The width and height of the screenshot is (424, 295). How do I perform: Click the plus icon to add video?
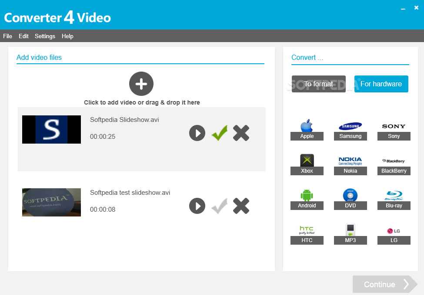click(x=141, y=84)
